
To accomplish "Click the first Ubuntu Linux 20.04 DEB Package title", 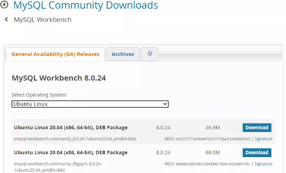I will pyautogui.click(x=71, y=128).
